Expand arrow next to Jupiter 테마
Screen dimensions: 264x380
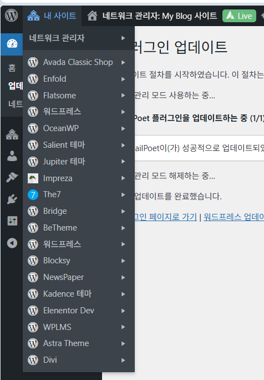click(123, 162)
